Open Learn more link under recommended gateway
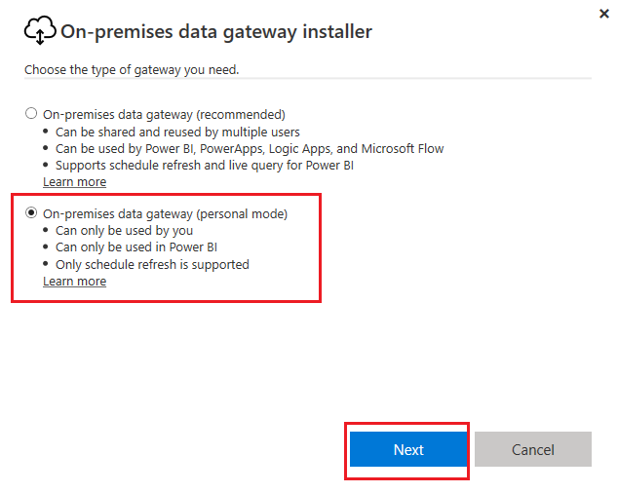This screenshot has width=618, height=493. 74,182
